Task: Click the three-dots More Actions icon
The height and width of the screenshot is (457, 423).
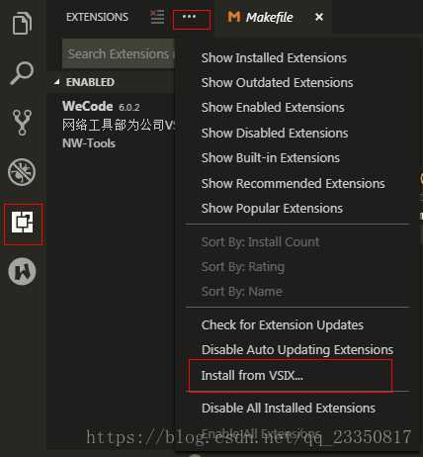Action: click(x=189, y=17)
